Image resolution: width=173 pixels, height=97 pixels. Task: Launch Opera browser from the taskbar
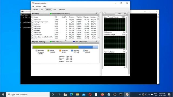click(90, 95)
